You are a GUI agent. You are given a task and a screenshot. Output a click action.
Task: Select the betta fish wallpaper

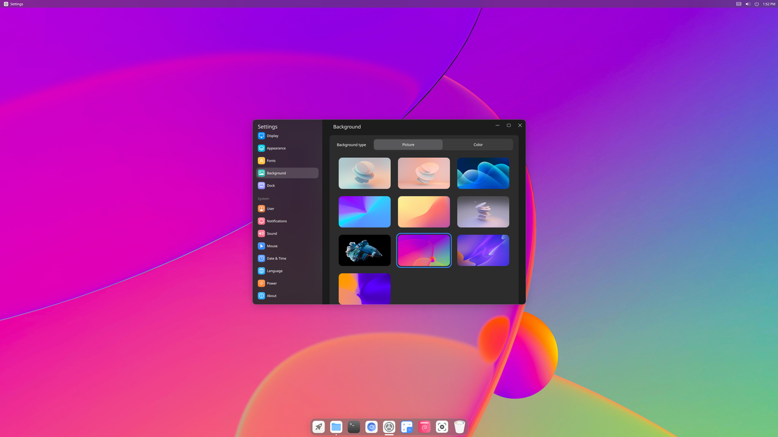tap(364, 250)
